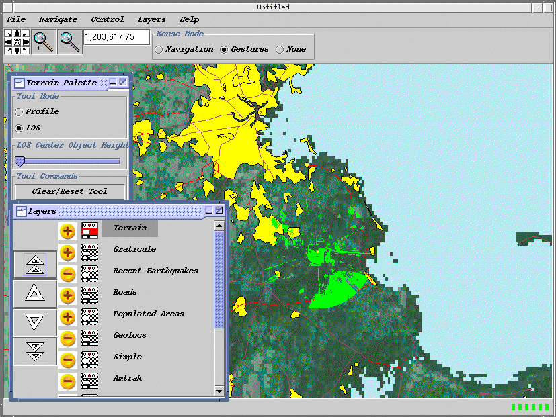The height and width of the screenshot is (417, 556).
Task: Open the Recent Earthquakes palette icon
Action: point(90,274)
